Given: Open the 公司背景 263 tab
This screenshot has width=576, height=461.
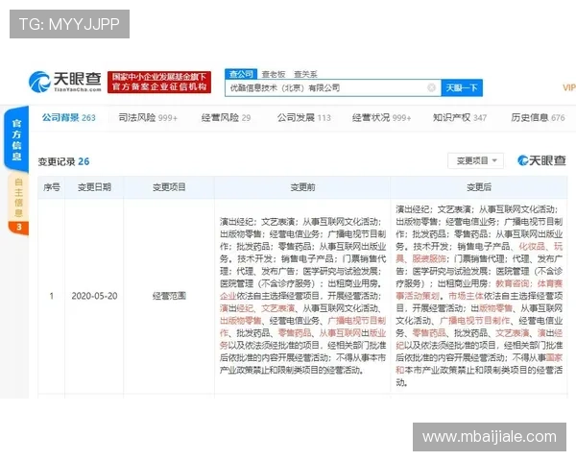Looking at the screenshot, I should (69, 117).
